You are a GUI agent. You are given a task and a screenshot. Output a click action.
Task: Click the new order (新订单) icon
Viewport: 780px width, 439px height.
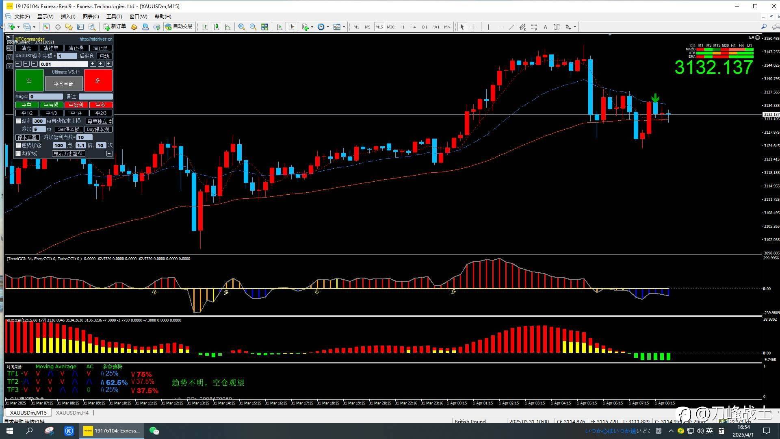coord(115,27)
